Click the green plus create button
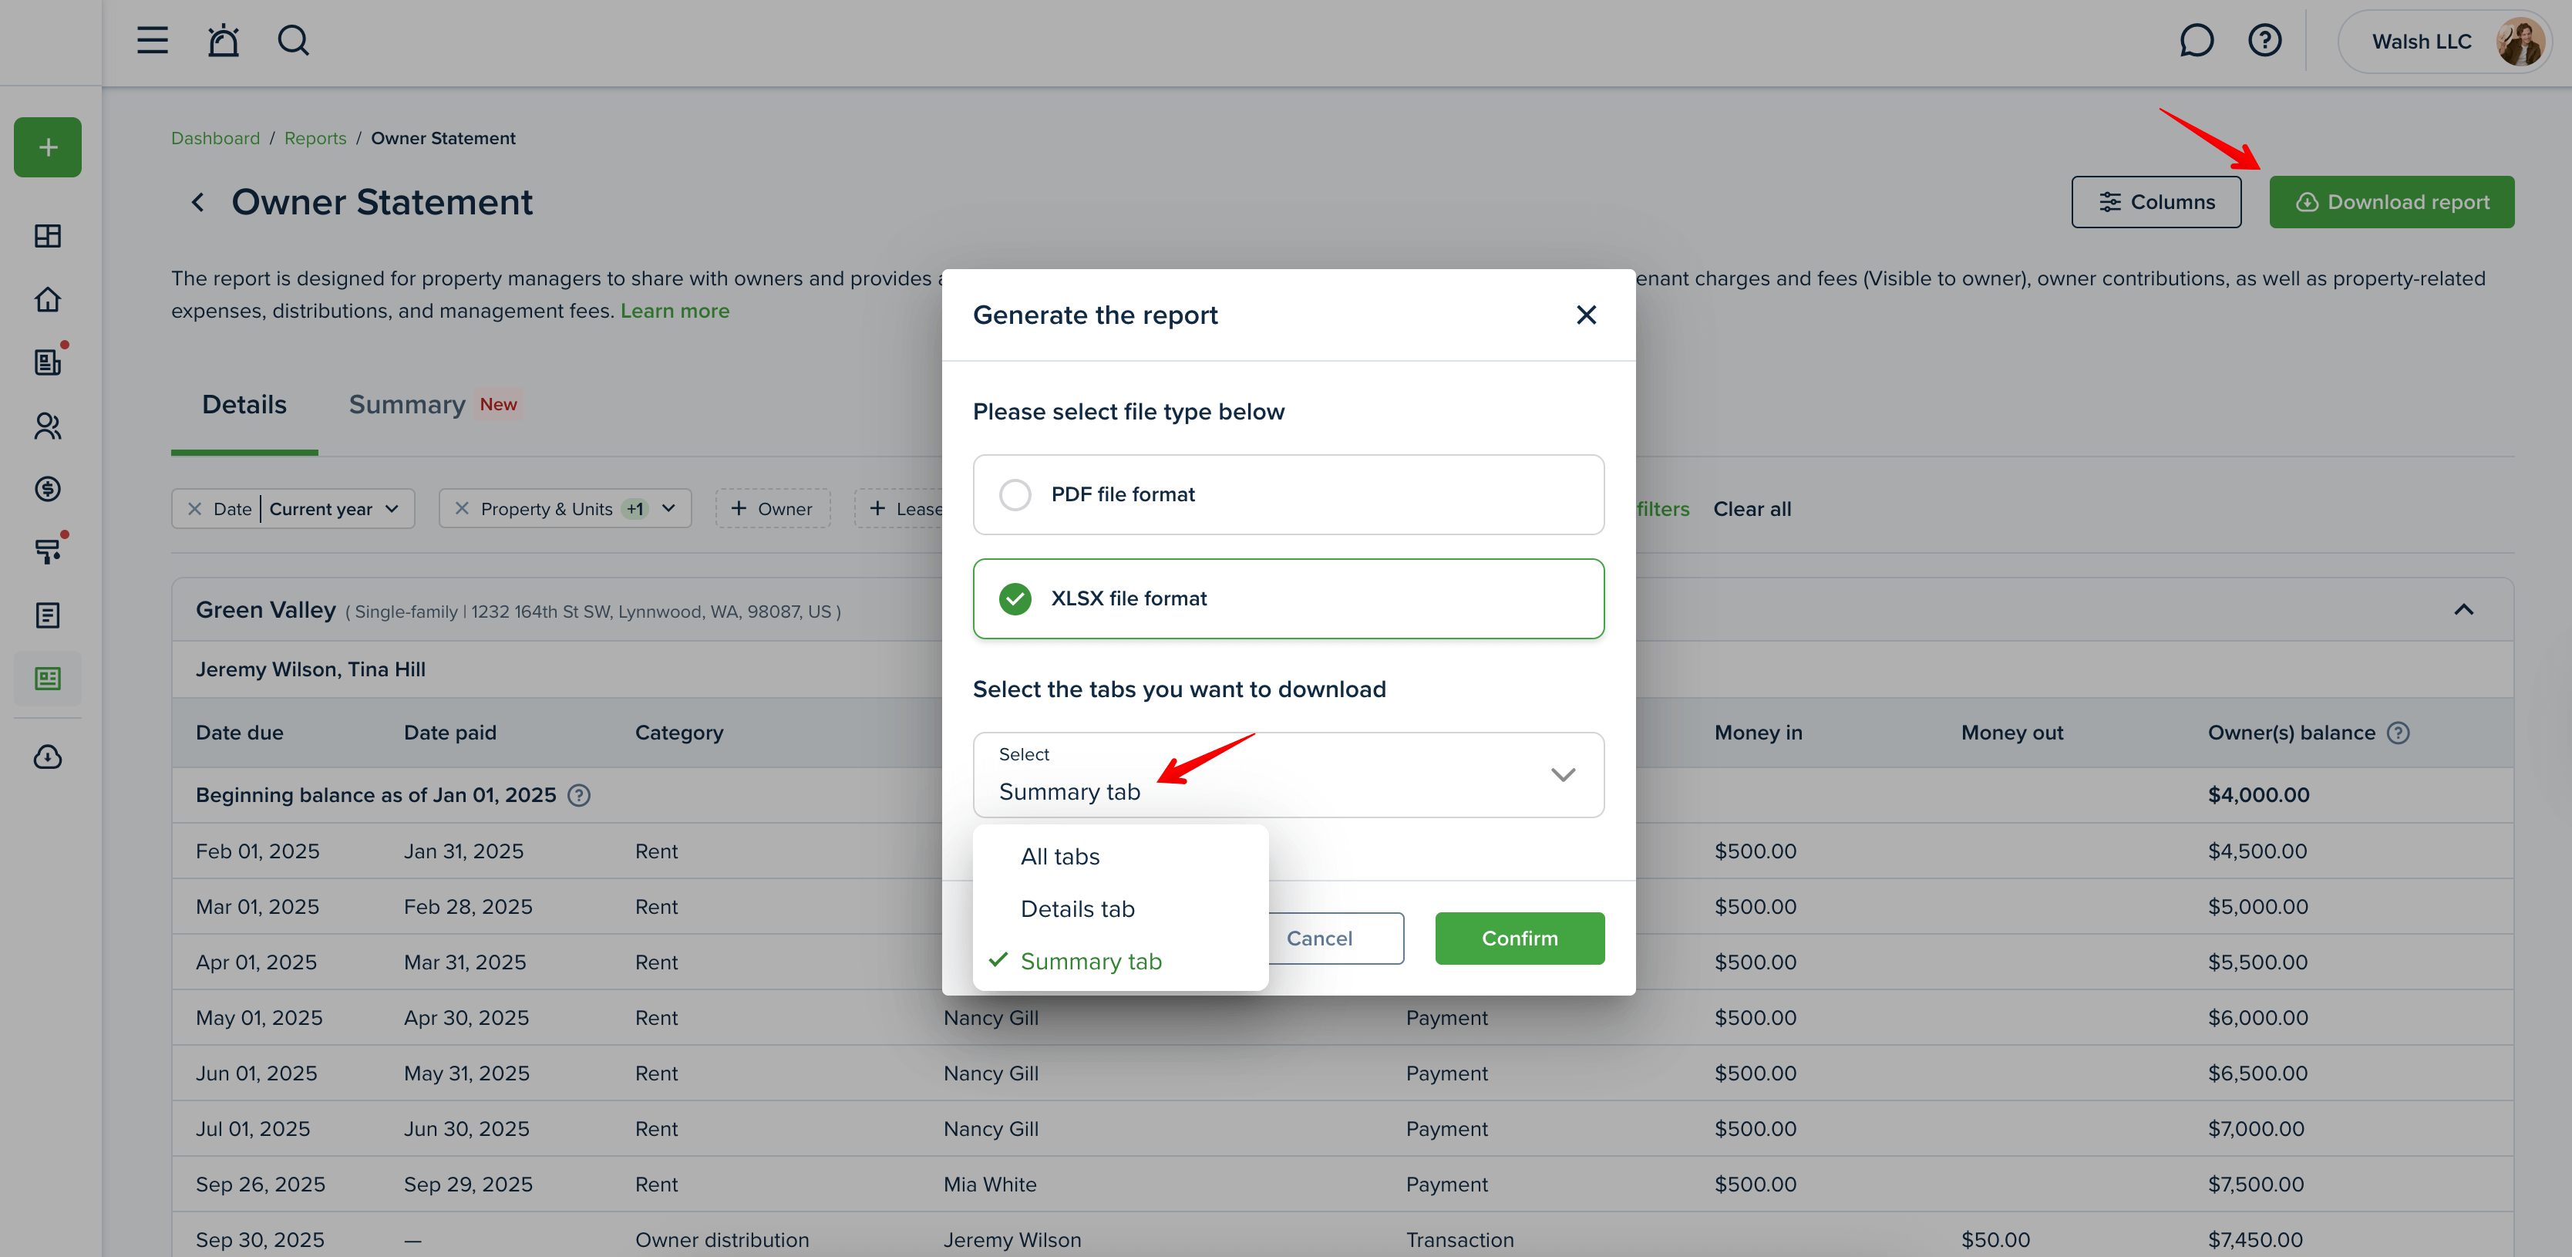2572x1257 pixels. (x=48, y=148)
